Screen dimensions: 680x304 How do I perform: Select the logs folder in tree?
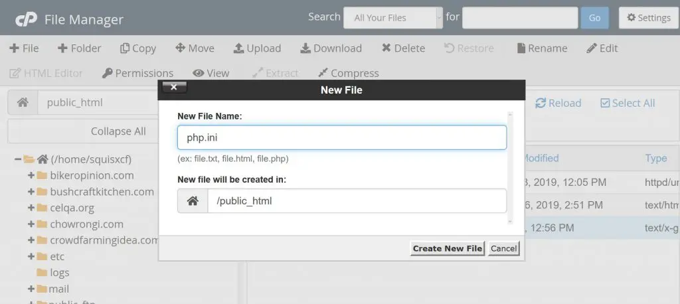coord(59,273)
